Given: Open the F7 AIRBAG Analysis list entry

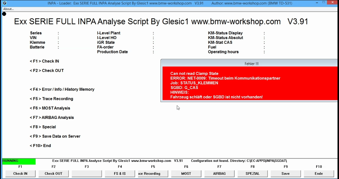Looking at the screenshot, I should coord(52,118).
